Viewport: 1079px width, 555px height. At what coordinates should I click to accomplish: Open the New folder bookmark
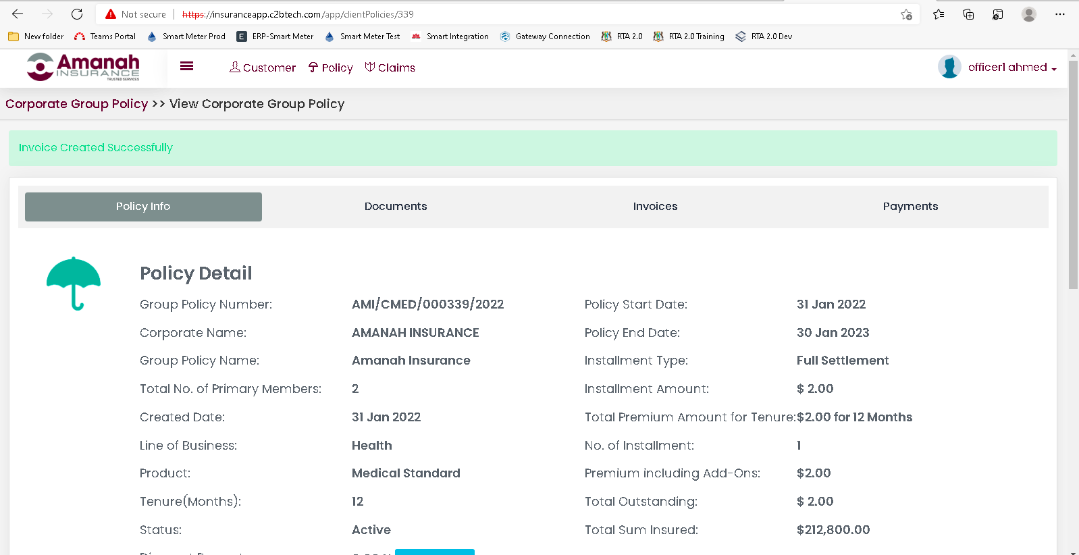point(36,36)
